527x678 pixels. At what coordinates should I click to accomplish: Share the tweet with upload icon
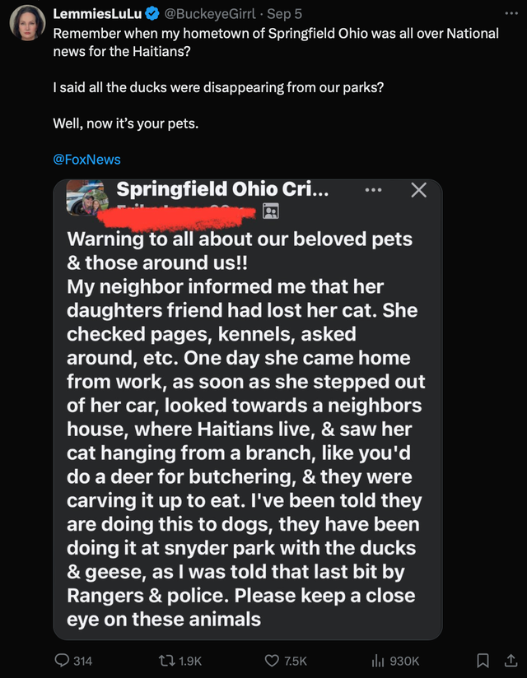[x=508, y=660]
